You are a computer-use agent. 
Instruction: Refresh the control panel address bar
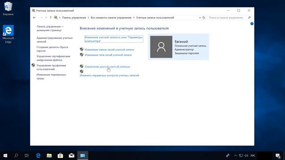click(x=204, y=18)
